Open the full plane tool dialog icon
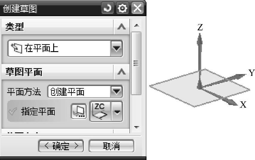The image size is (255, 160). click(x=79, y=111)
